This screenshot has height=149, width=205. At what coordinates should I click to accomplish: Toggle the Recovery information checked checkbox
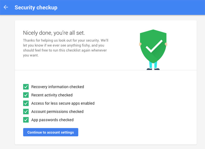pyautogui.click(x=26, y=87)
